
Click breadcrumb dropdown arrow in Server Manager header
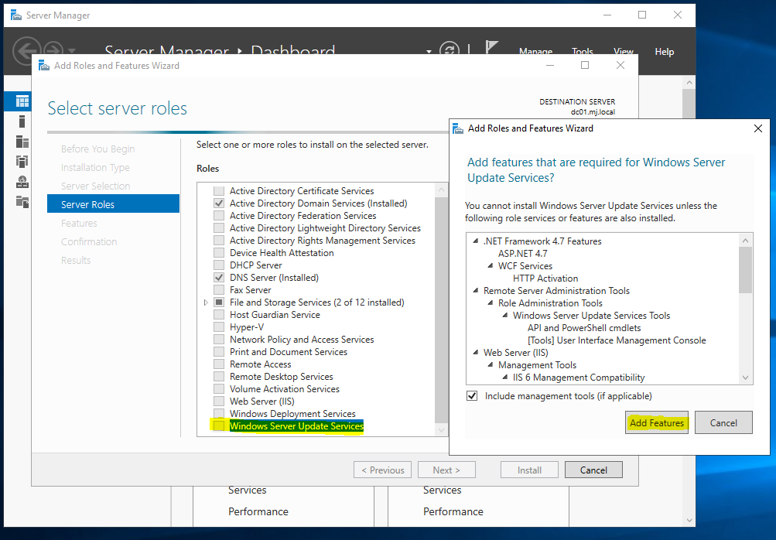coord(429,52)
